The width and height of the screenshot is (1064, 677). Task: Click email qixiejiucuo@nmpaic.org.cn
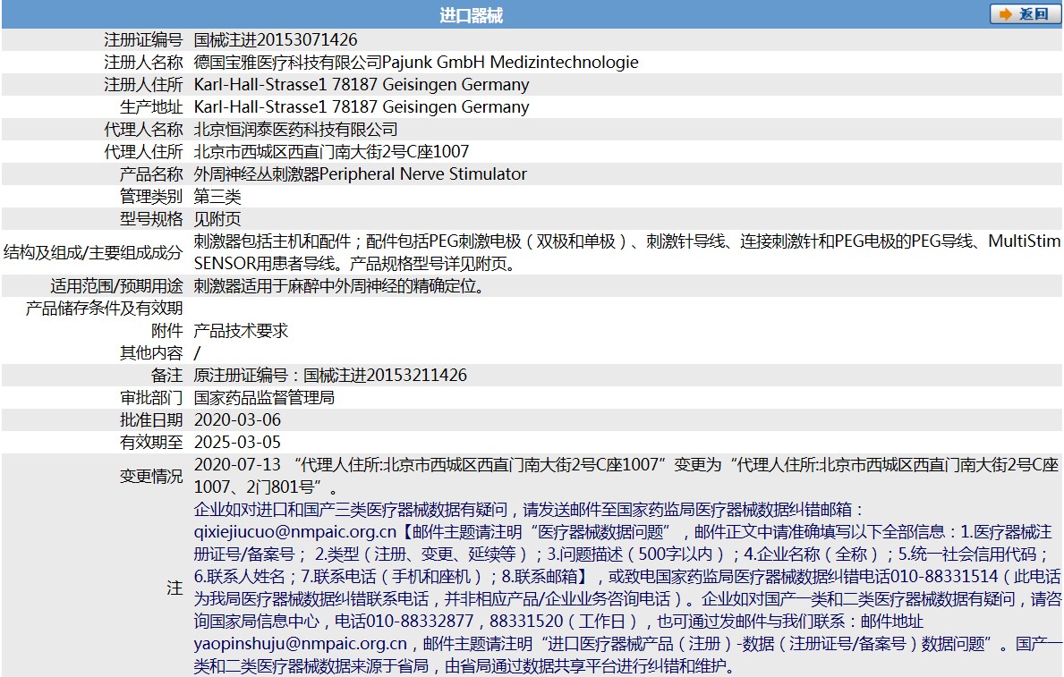pos(295,532)
